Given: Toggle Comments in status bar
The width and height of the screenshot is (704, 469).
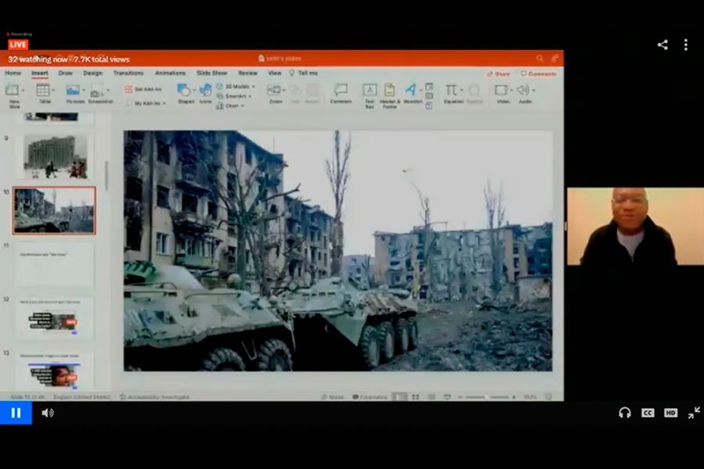Looking at the screenshot, I should [369, 397].
